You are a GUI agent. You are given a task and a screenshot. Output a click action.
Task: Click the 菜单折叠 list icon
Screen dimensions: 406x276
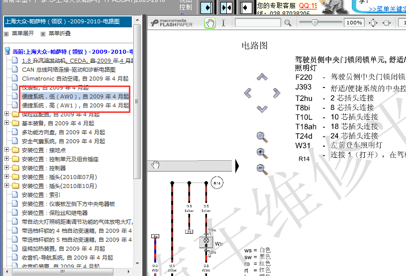point(43,34)
